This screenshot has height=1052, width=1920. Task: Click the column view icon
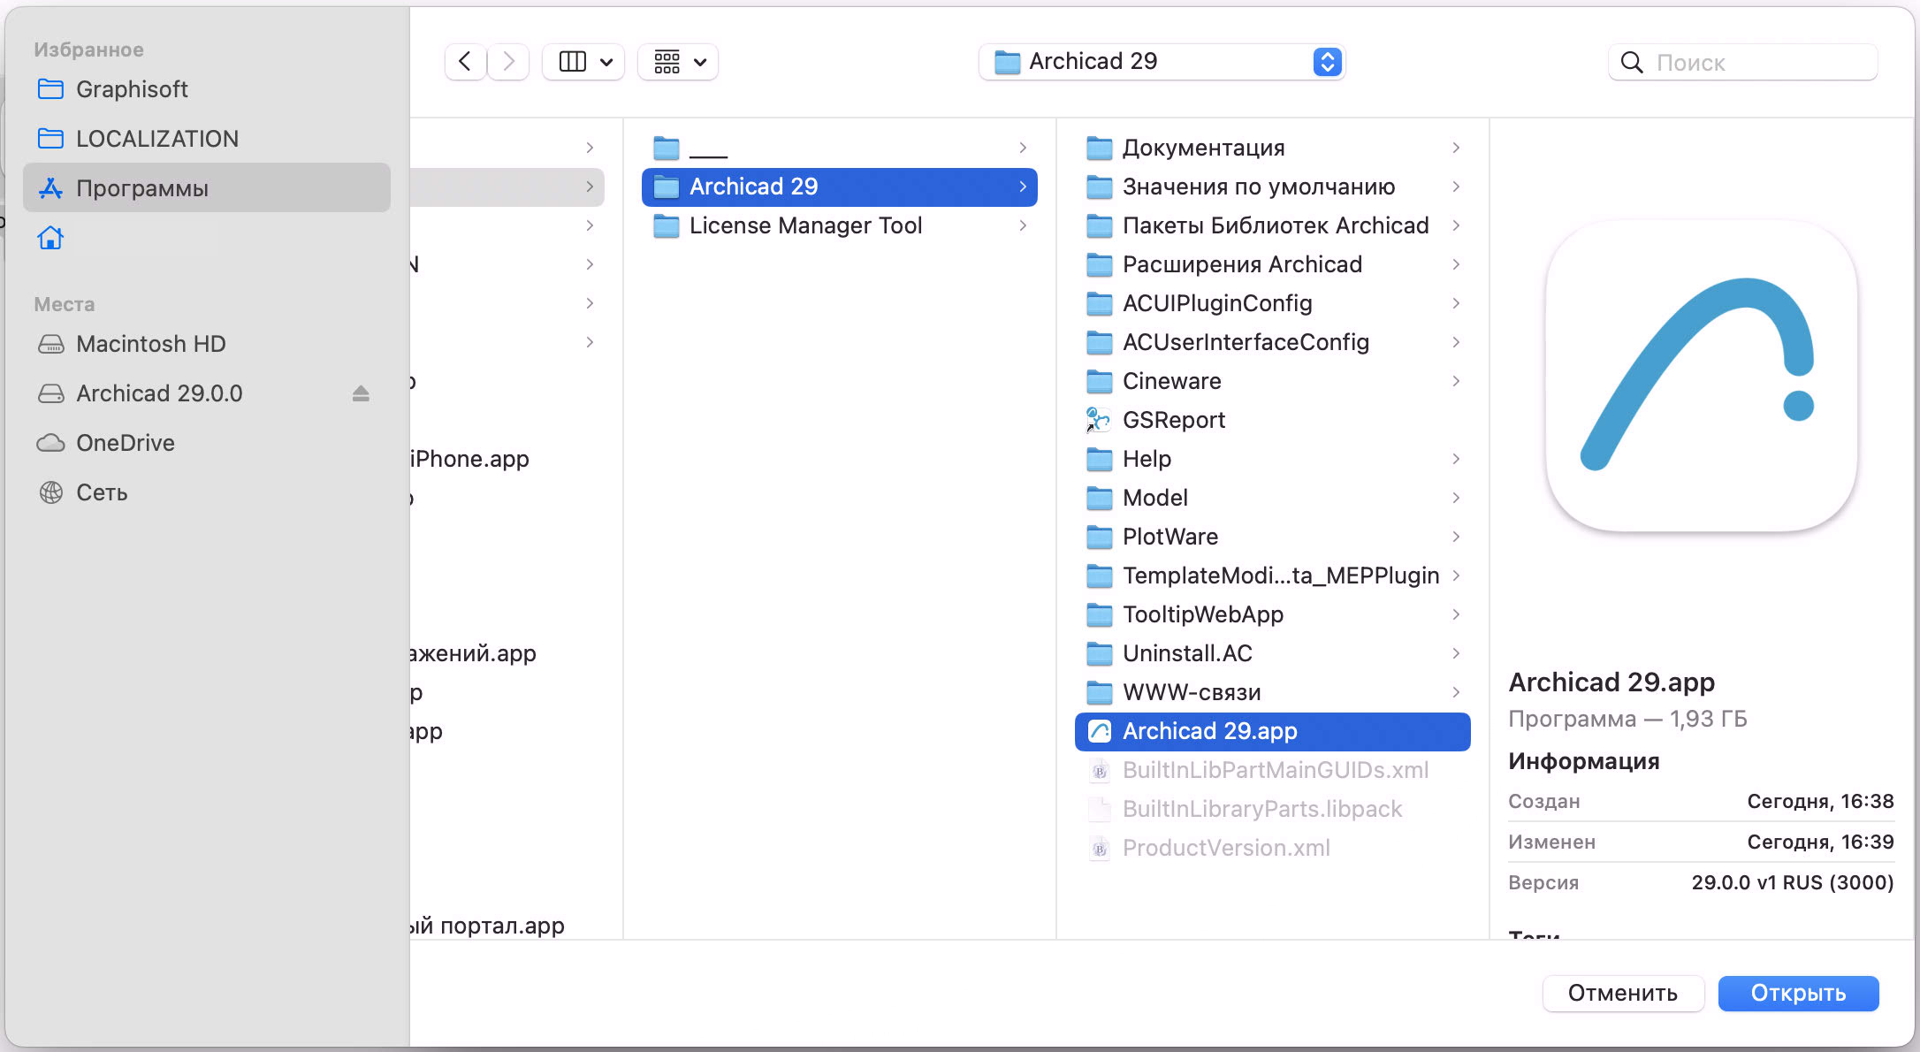[573, 62]
